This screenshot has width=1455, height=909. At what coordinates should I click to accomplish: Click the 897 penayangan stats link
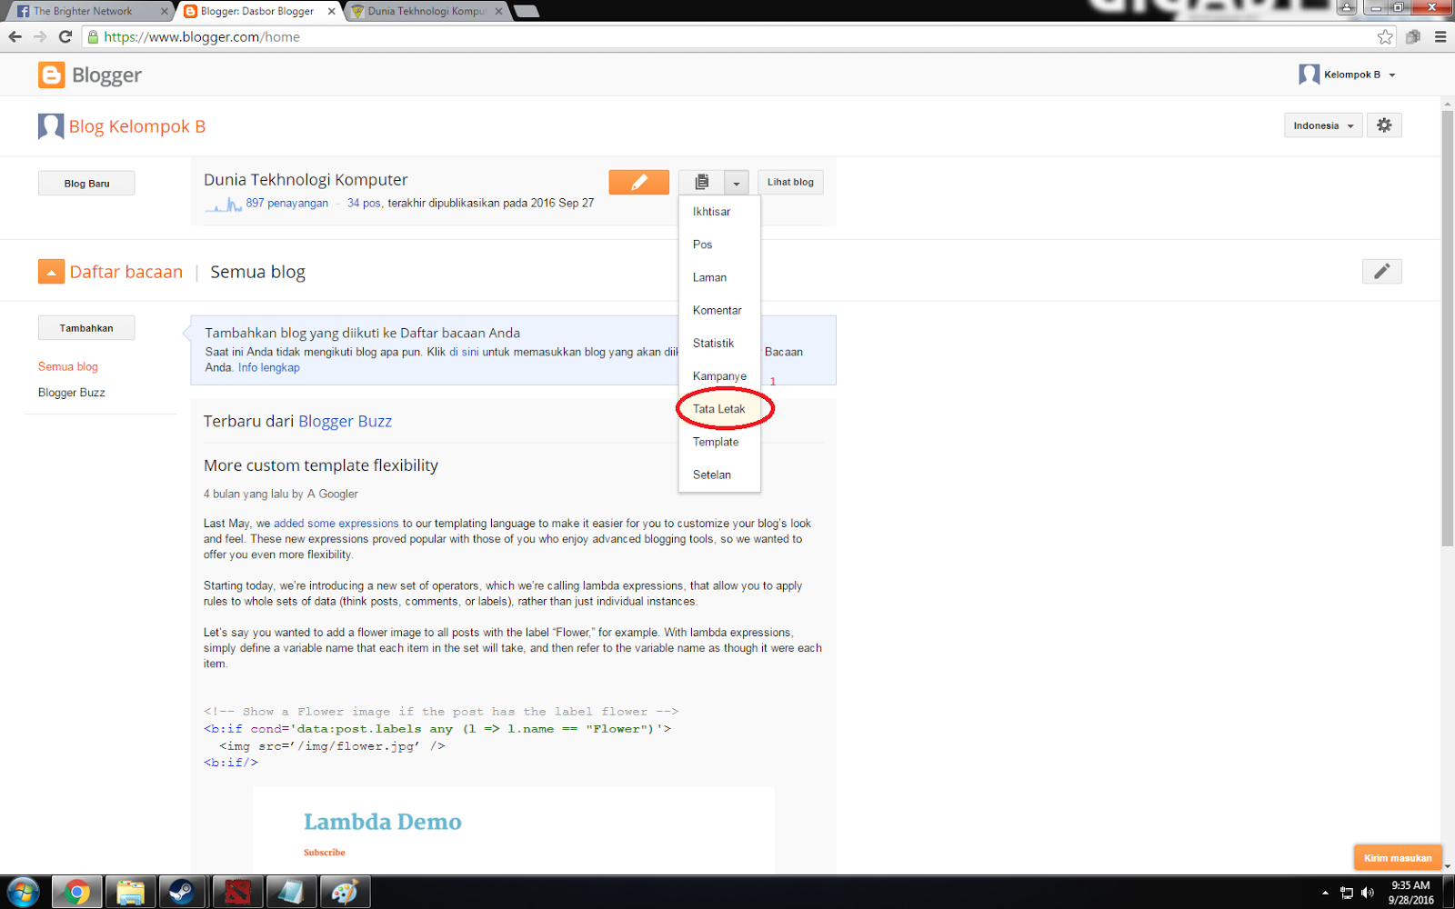tap(286, 203)
